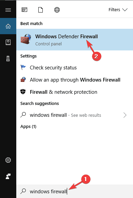
Task: Open Windows Defender Firewall best match
Action: [75, 40]
